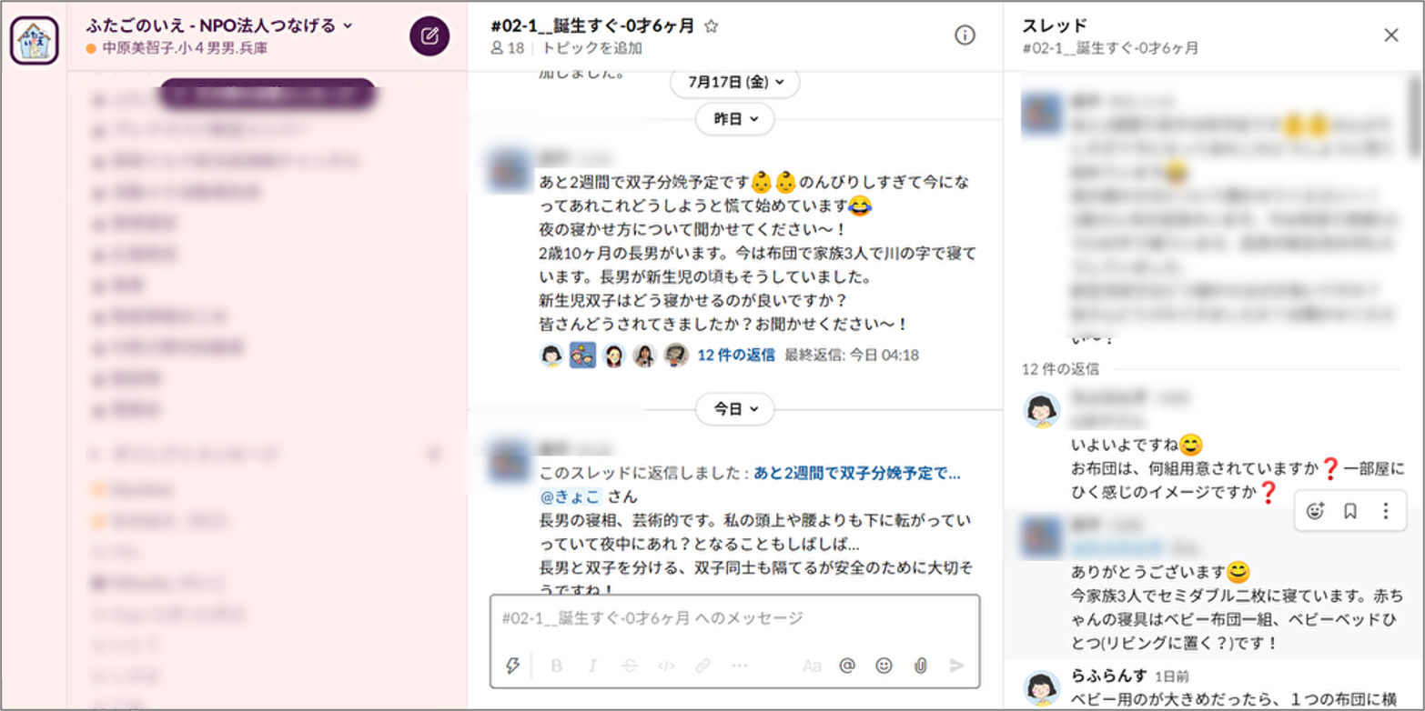Viewport: 1425px width, 711px height.
Task: Star the #02-1 channel
Action: pos(712,26)
